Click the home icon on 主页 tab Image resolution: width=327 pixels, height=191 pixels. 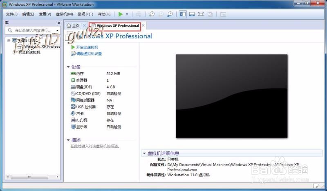click(69, 26)
